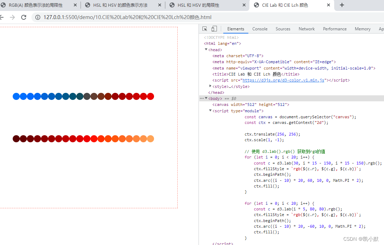
Task: Click the d3.lab(30, ...) const line
Action: (318, 163)
